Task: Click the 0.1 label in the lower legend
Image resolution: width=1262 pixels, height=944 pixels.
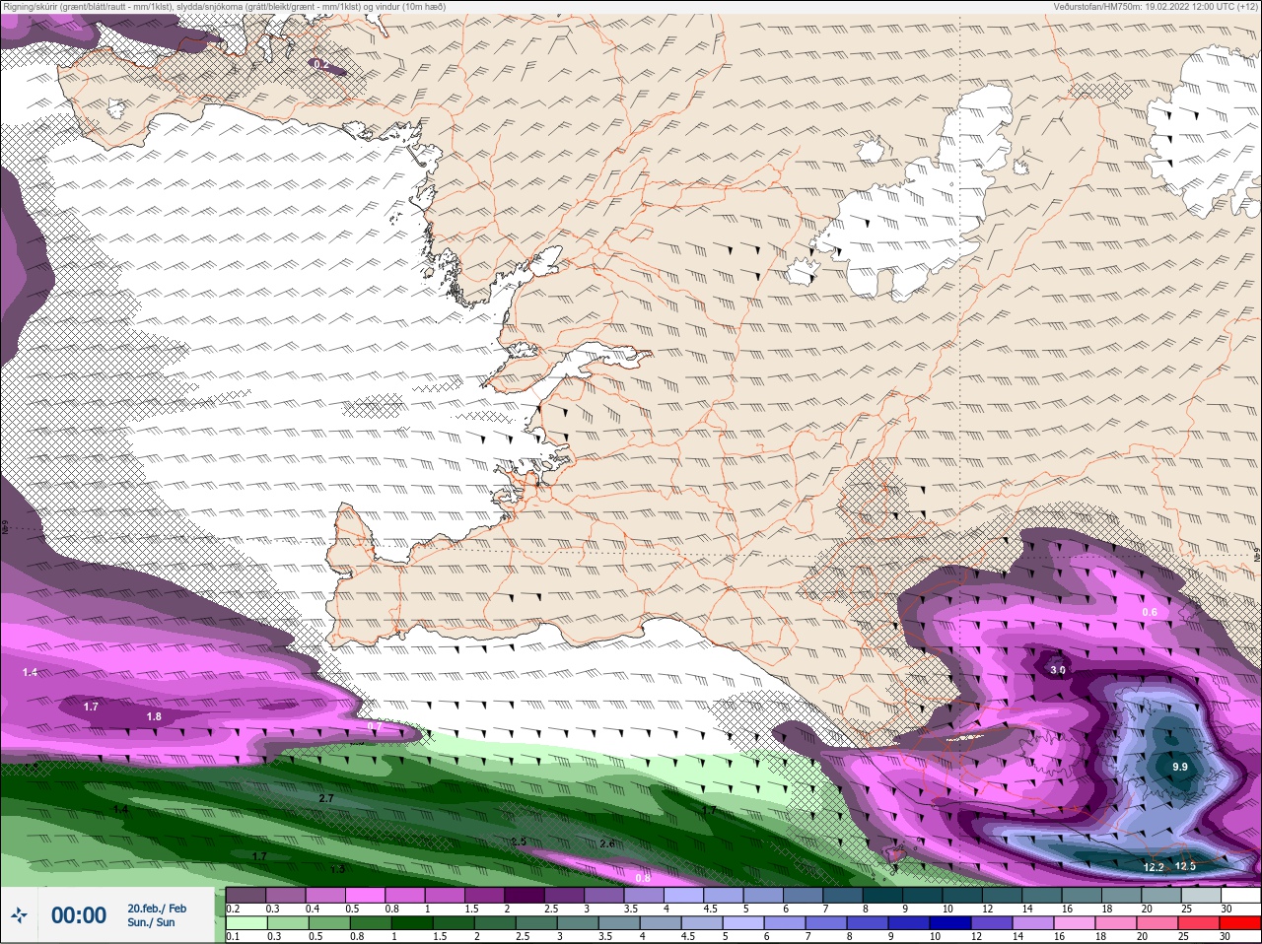Action: click(233, 936)
